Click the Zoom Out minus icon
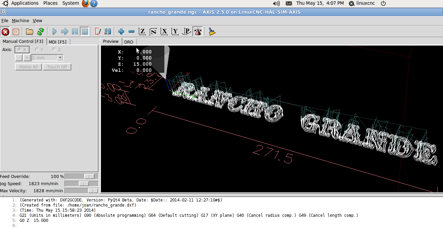443x228 pixels. (131, 32)
